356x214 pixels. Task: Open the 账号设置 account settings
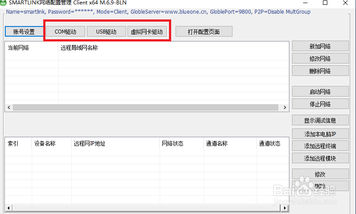(x=24, y=32)
